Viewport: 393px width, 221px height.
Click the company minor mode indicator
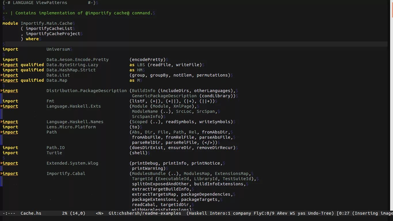242,213
